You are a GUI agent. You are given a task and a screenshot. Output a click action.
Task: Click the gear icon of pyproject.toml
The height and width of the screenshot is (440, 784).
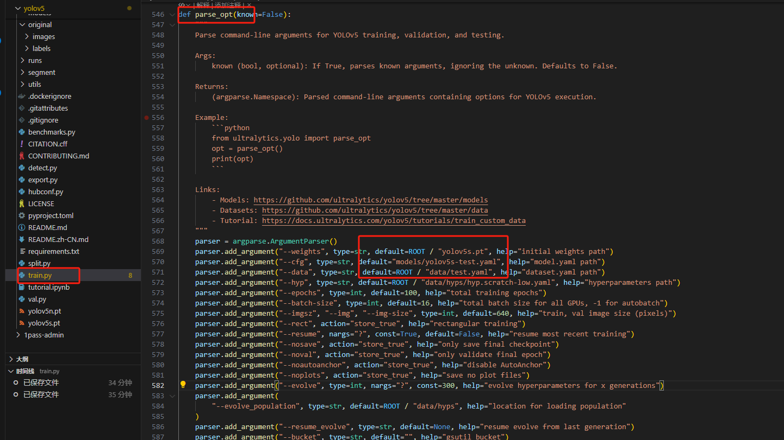(x=22, y=215)
